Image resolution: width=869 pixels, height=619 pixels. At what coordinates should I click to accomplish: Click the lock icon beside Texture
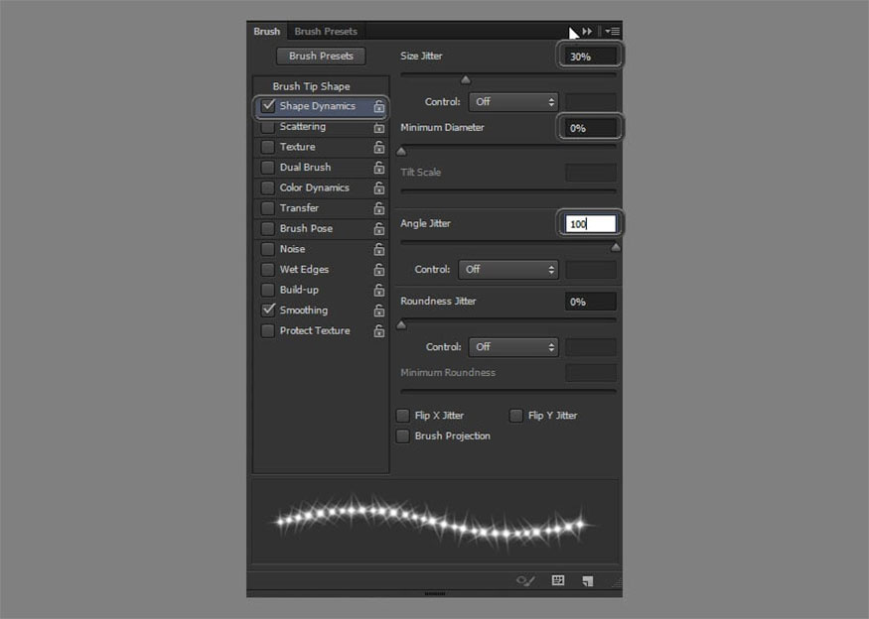pos(378,148)
